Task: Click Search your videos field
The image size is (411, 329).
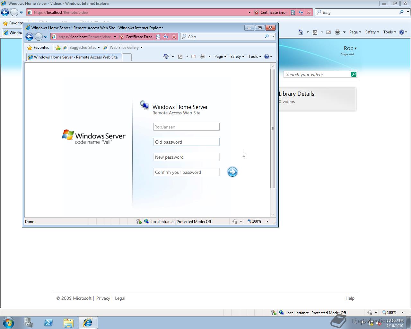Action: click(x=318, y=75)
